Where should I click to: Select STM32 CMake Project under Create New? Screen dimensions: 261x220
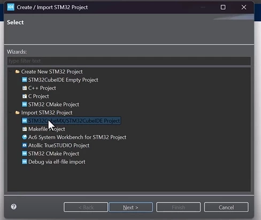click(x=53, y=104)
